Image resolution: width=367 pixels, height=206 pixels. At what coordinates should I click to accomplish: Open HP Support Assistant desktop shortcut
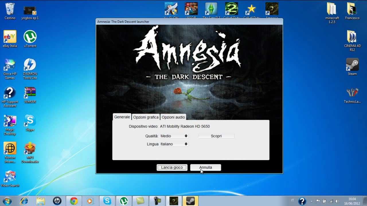tap(10, 97)
